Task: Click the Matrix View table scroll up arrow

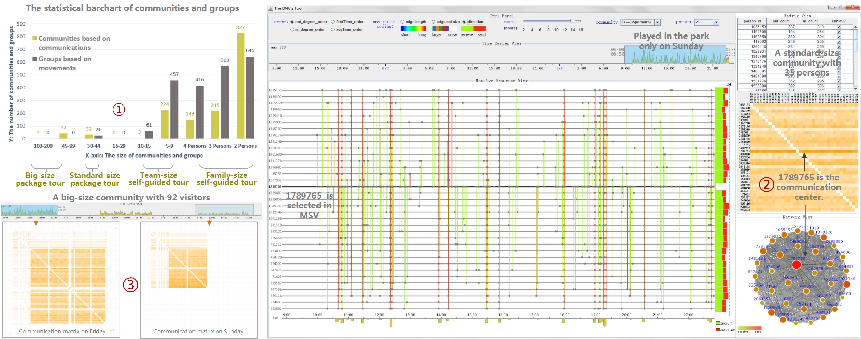Action: point(855,27)
